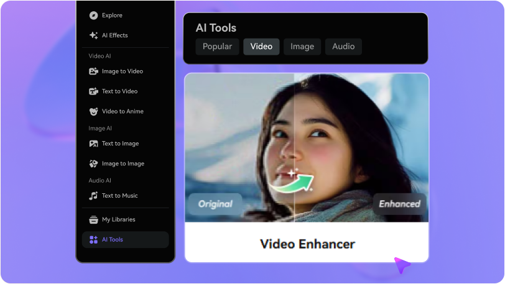Open Image to Video tool icon
This screenshot has width=505, height=284.
[93, 71]
